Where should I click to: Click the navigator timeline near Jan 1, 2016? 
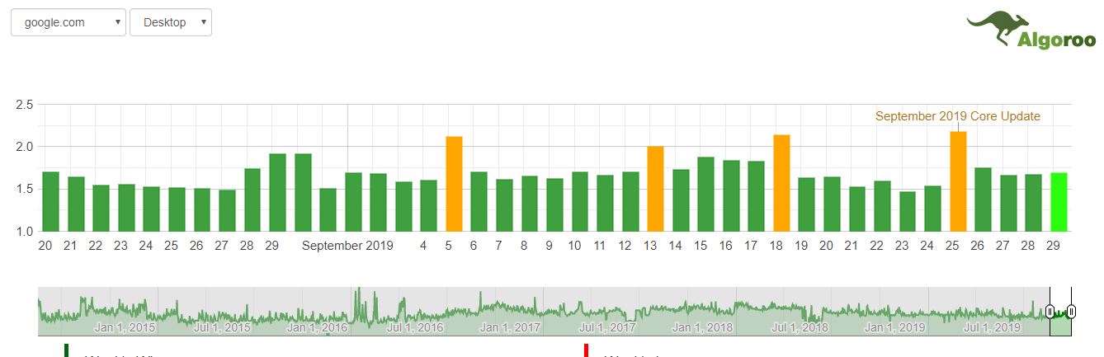pyautogui.click(x=317, y=327)
